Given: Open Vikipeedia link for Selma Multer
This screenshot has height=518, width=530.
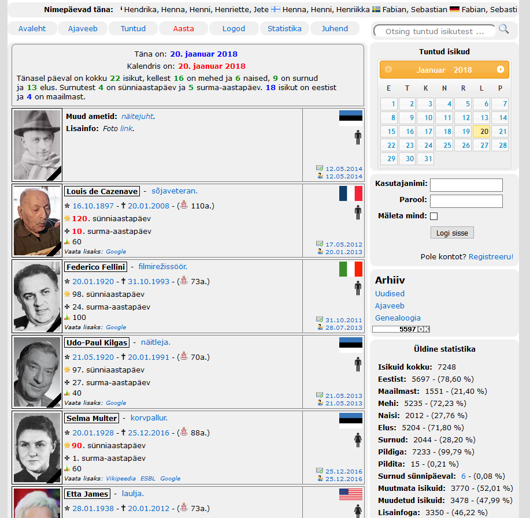Looking at the screenshot, I should (x=121, y=479).
